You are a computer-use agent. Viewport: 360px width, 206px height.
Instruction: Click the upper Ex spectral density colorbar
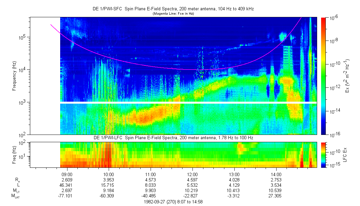[324, 76]
